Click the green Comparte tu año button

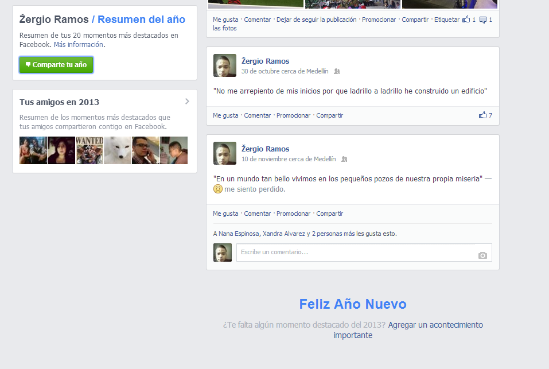pyautogui.click(x=56, y=65)
